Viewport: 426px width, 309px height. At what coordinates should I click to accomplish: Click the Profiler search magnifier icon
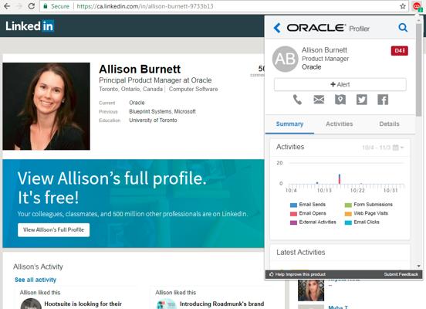(403, 28)
